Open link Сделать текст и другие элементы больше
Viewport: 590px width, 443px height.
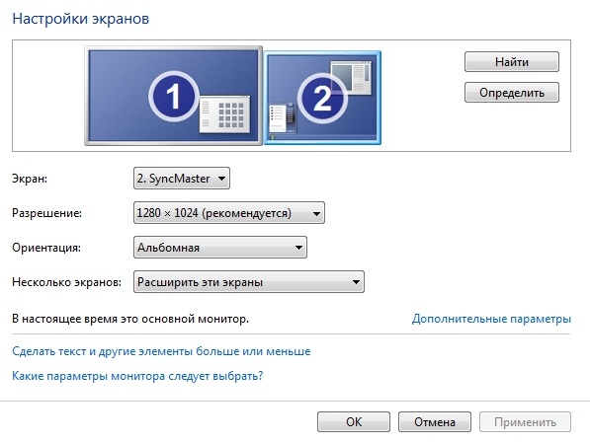[x=161, y=351]
